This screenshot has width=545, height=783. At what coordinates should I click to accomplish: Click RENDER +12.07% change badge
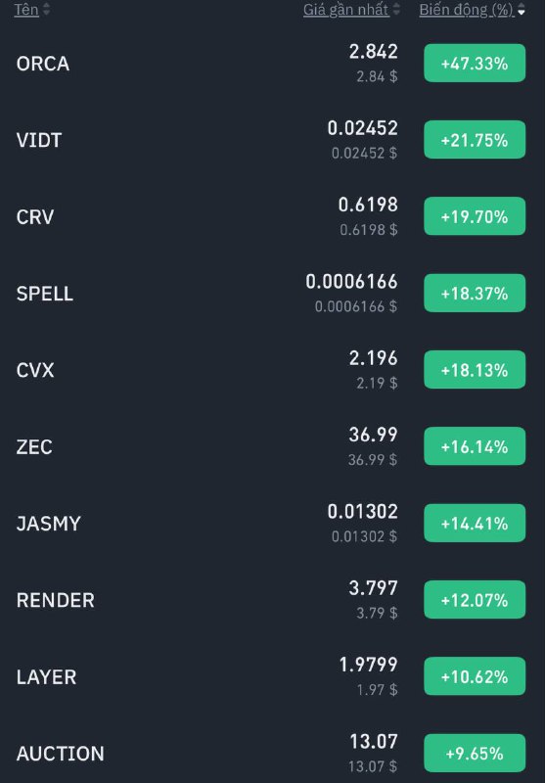coord(475,600)
